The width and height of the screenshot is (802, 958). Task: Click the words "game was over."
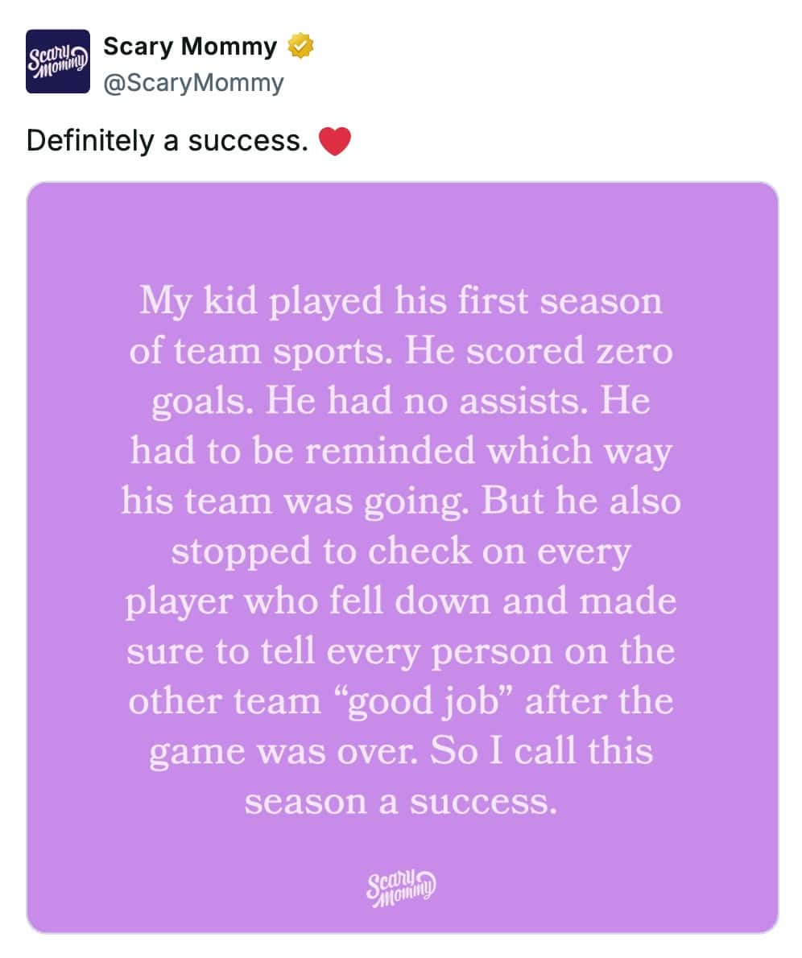285,751
